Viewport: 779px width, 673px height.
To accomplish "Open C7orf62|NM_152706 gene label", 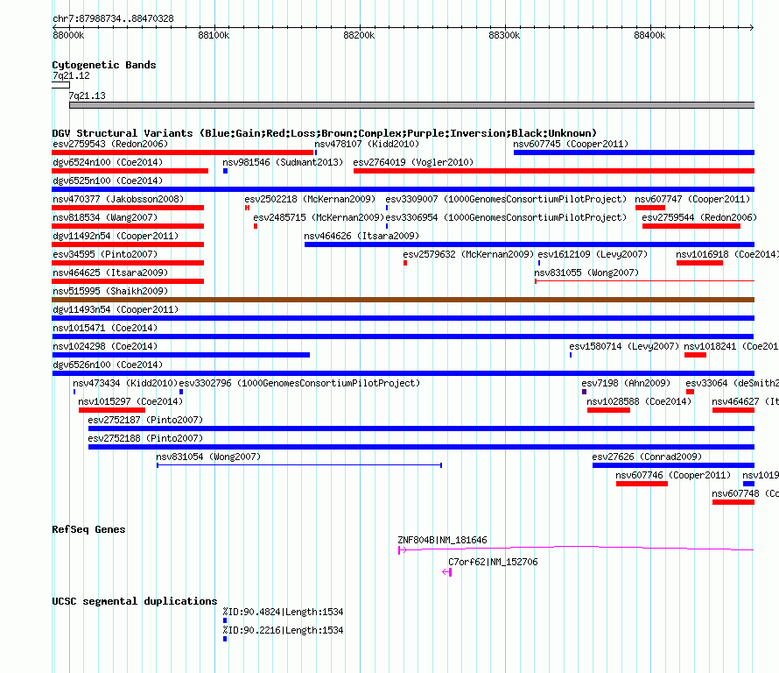I will (493, 562).
